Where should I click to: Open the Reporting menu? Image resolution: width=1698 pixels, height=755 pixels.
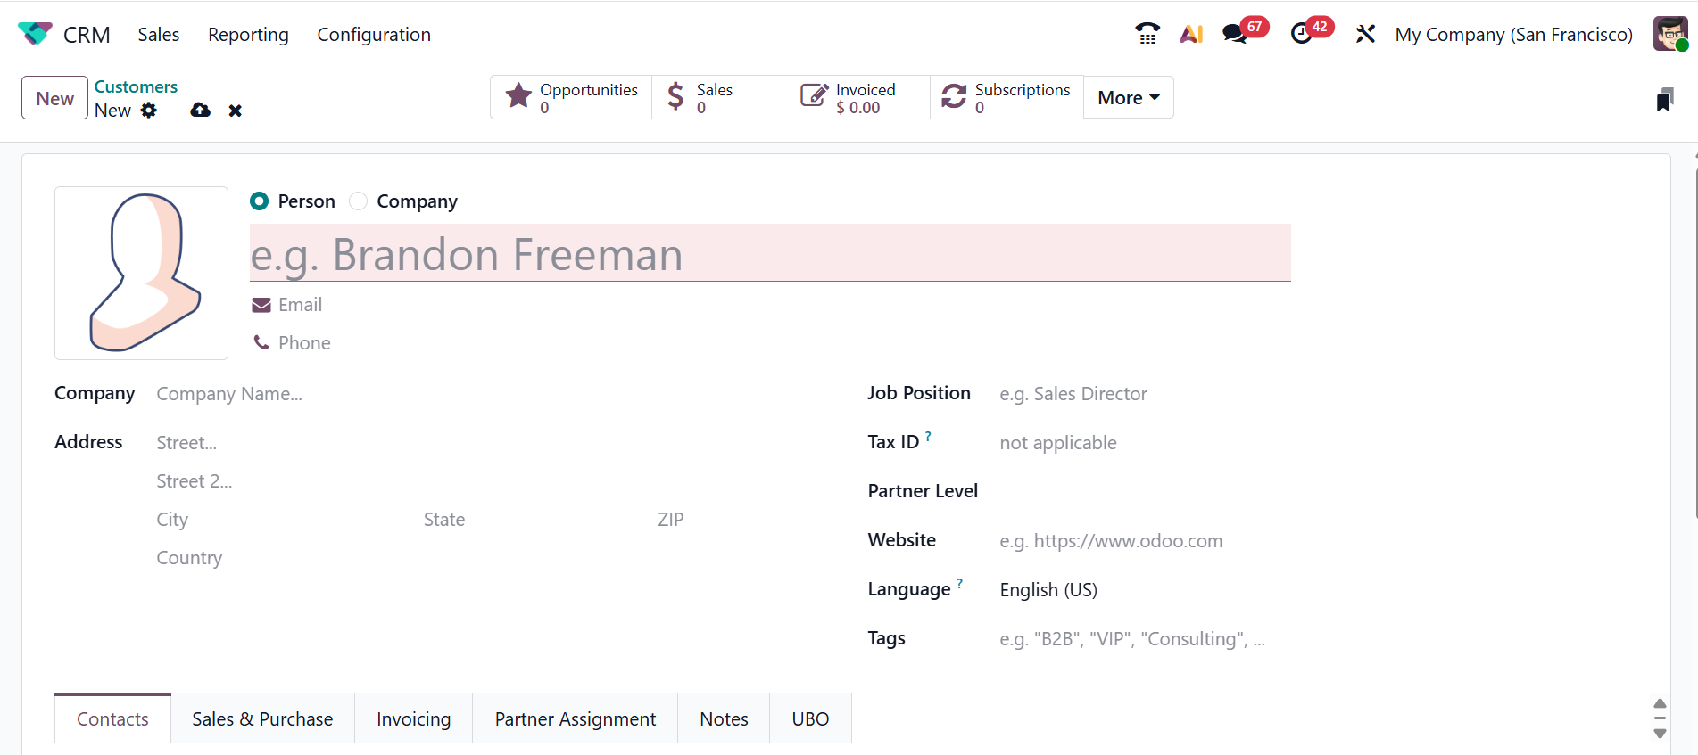click(248, 35)
